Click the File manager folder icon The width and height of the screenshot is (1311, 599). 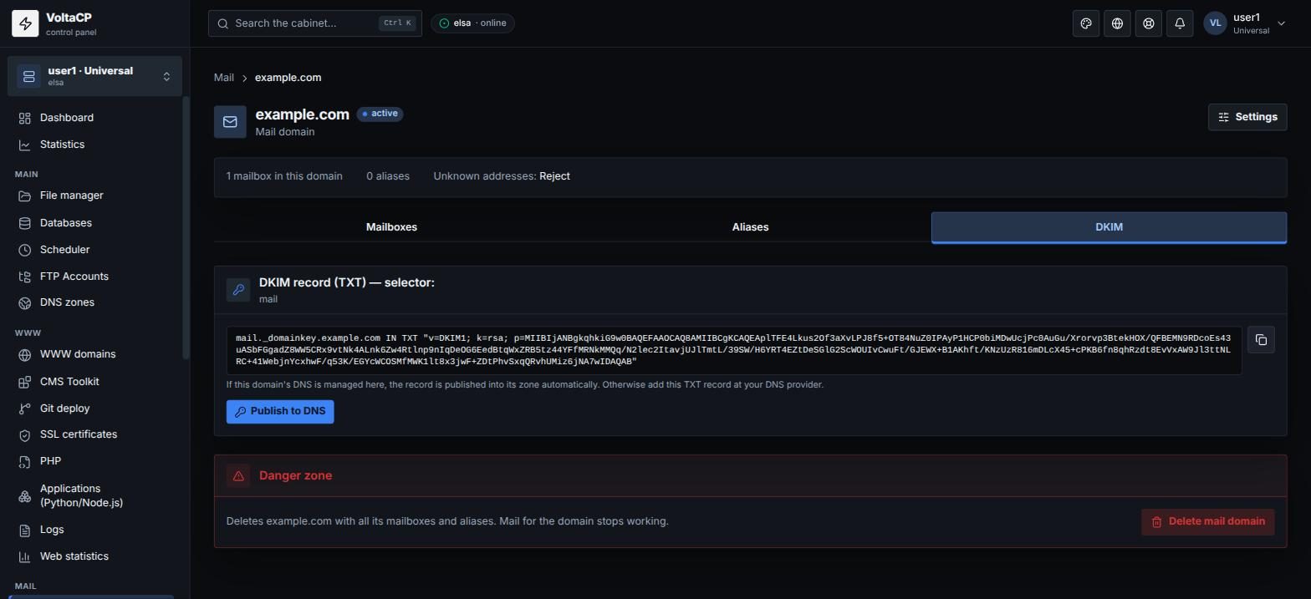[24, 195]
